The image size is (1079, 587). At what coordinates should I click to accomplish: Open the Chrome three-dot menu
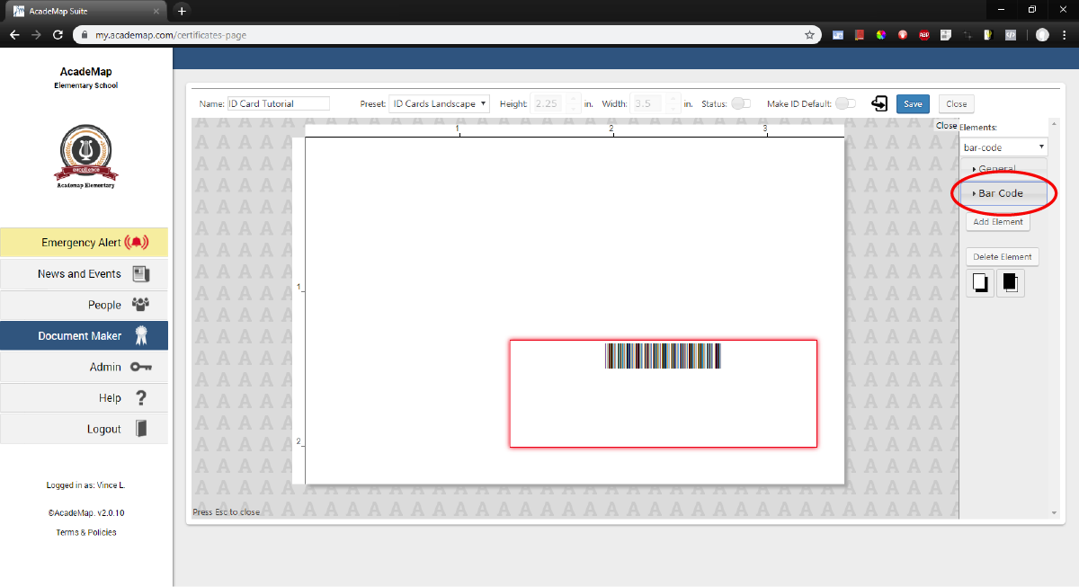(x=1065, y=35)
